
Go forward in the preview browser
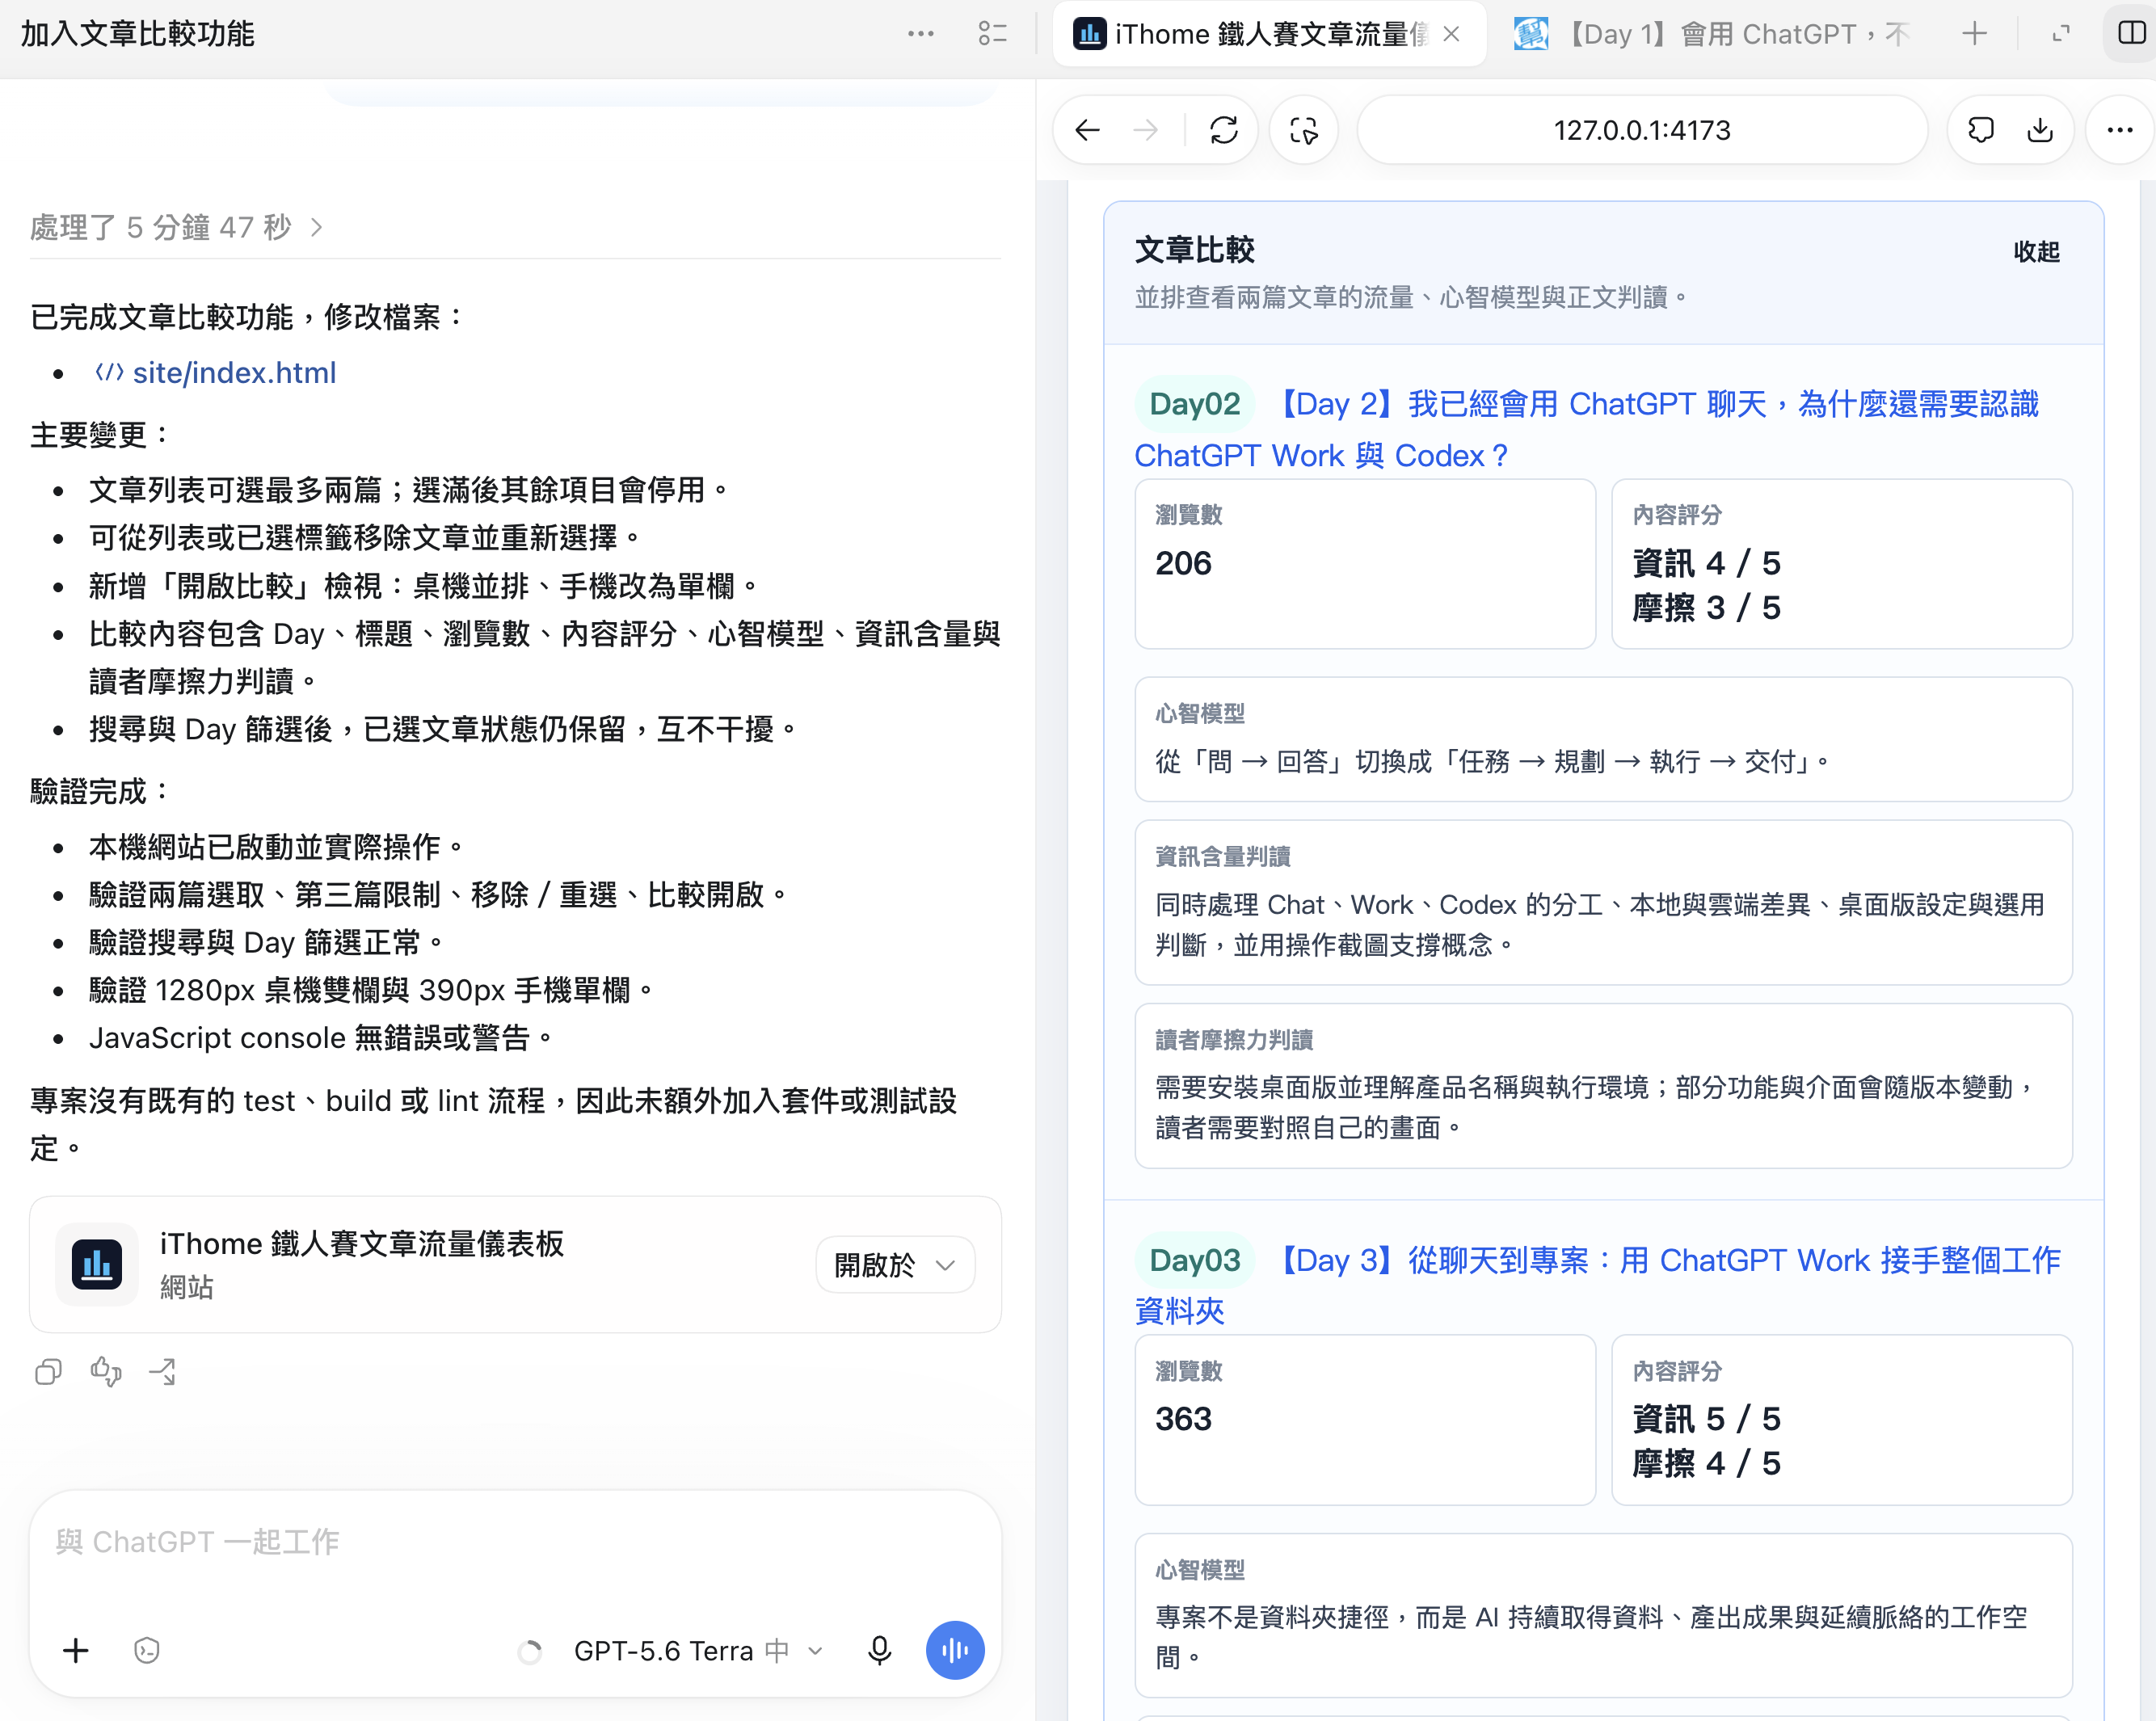click(1146, 130)
